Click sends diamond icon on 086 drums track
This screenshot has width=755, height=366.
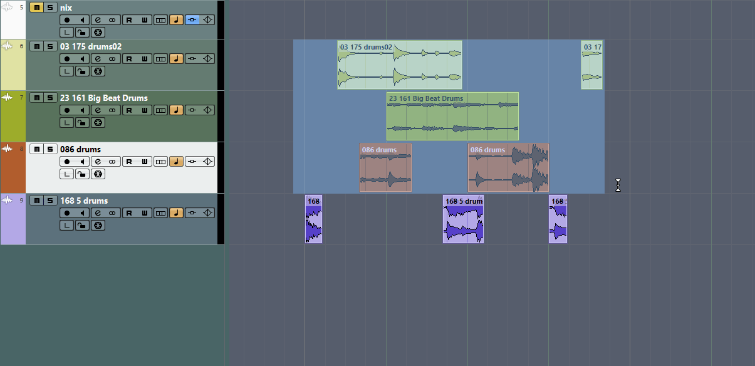207,162
